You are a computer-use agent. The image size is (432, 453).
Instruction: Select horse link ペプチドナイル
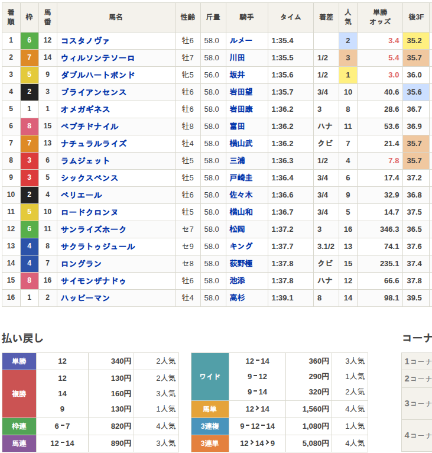89,127
